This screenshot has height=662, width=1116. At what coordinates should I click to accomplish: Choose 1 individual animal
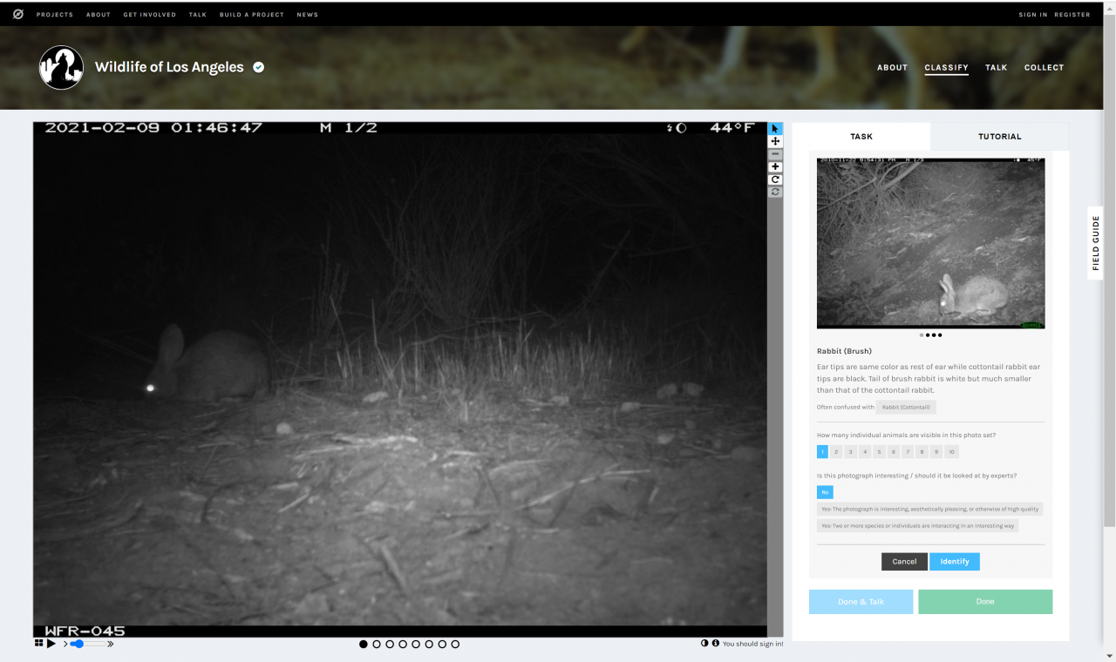[822, 451]
